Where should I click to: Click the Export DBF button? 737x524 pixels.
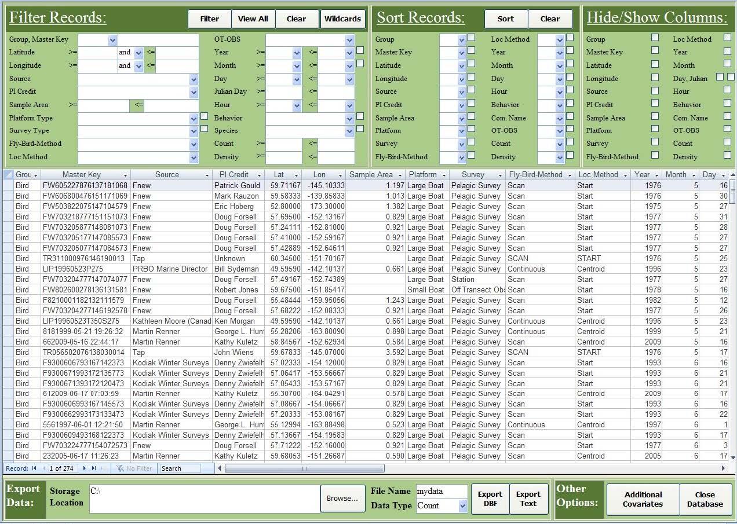pyautogui.click(x=490, y=499)
